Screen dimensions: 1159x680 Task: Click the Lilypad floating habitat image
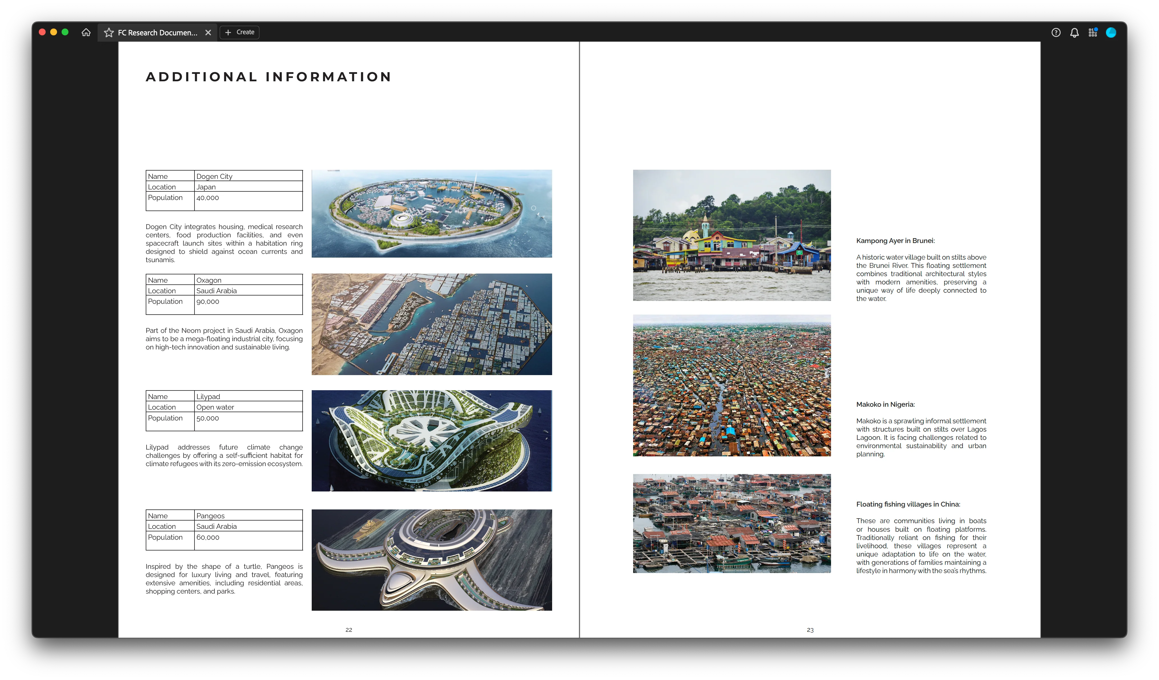(432, 441)
